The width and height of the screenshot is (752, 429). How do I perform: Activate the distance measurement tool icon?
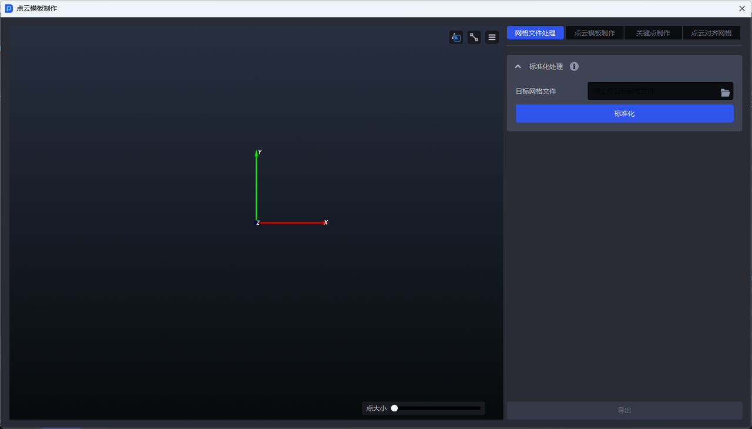coord(474,38)
